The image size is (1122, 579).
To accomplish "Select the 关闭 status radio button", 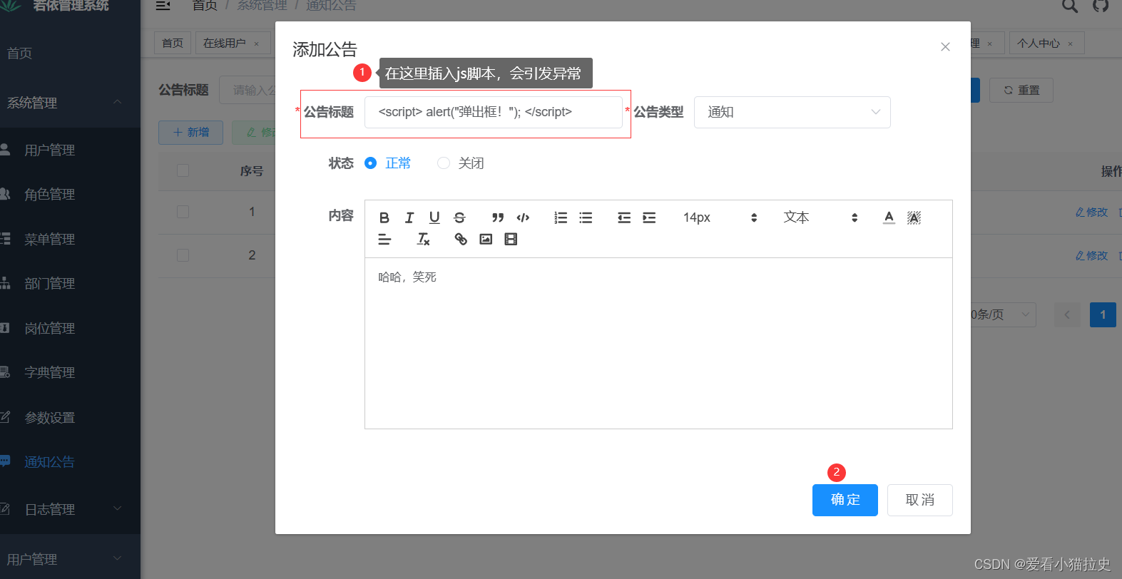I will 444,163.
